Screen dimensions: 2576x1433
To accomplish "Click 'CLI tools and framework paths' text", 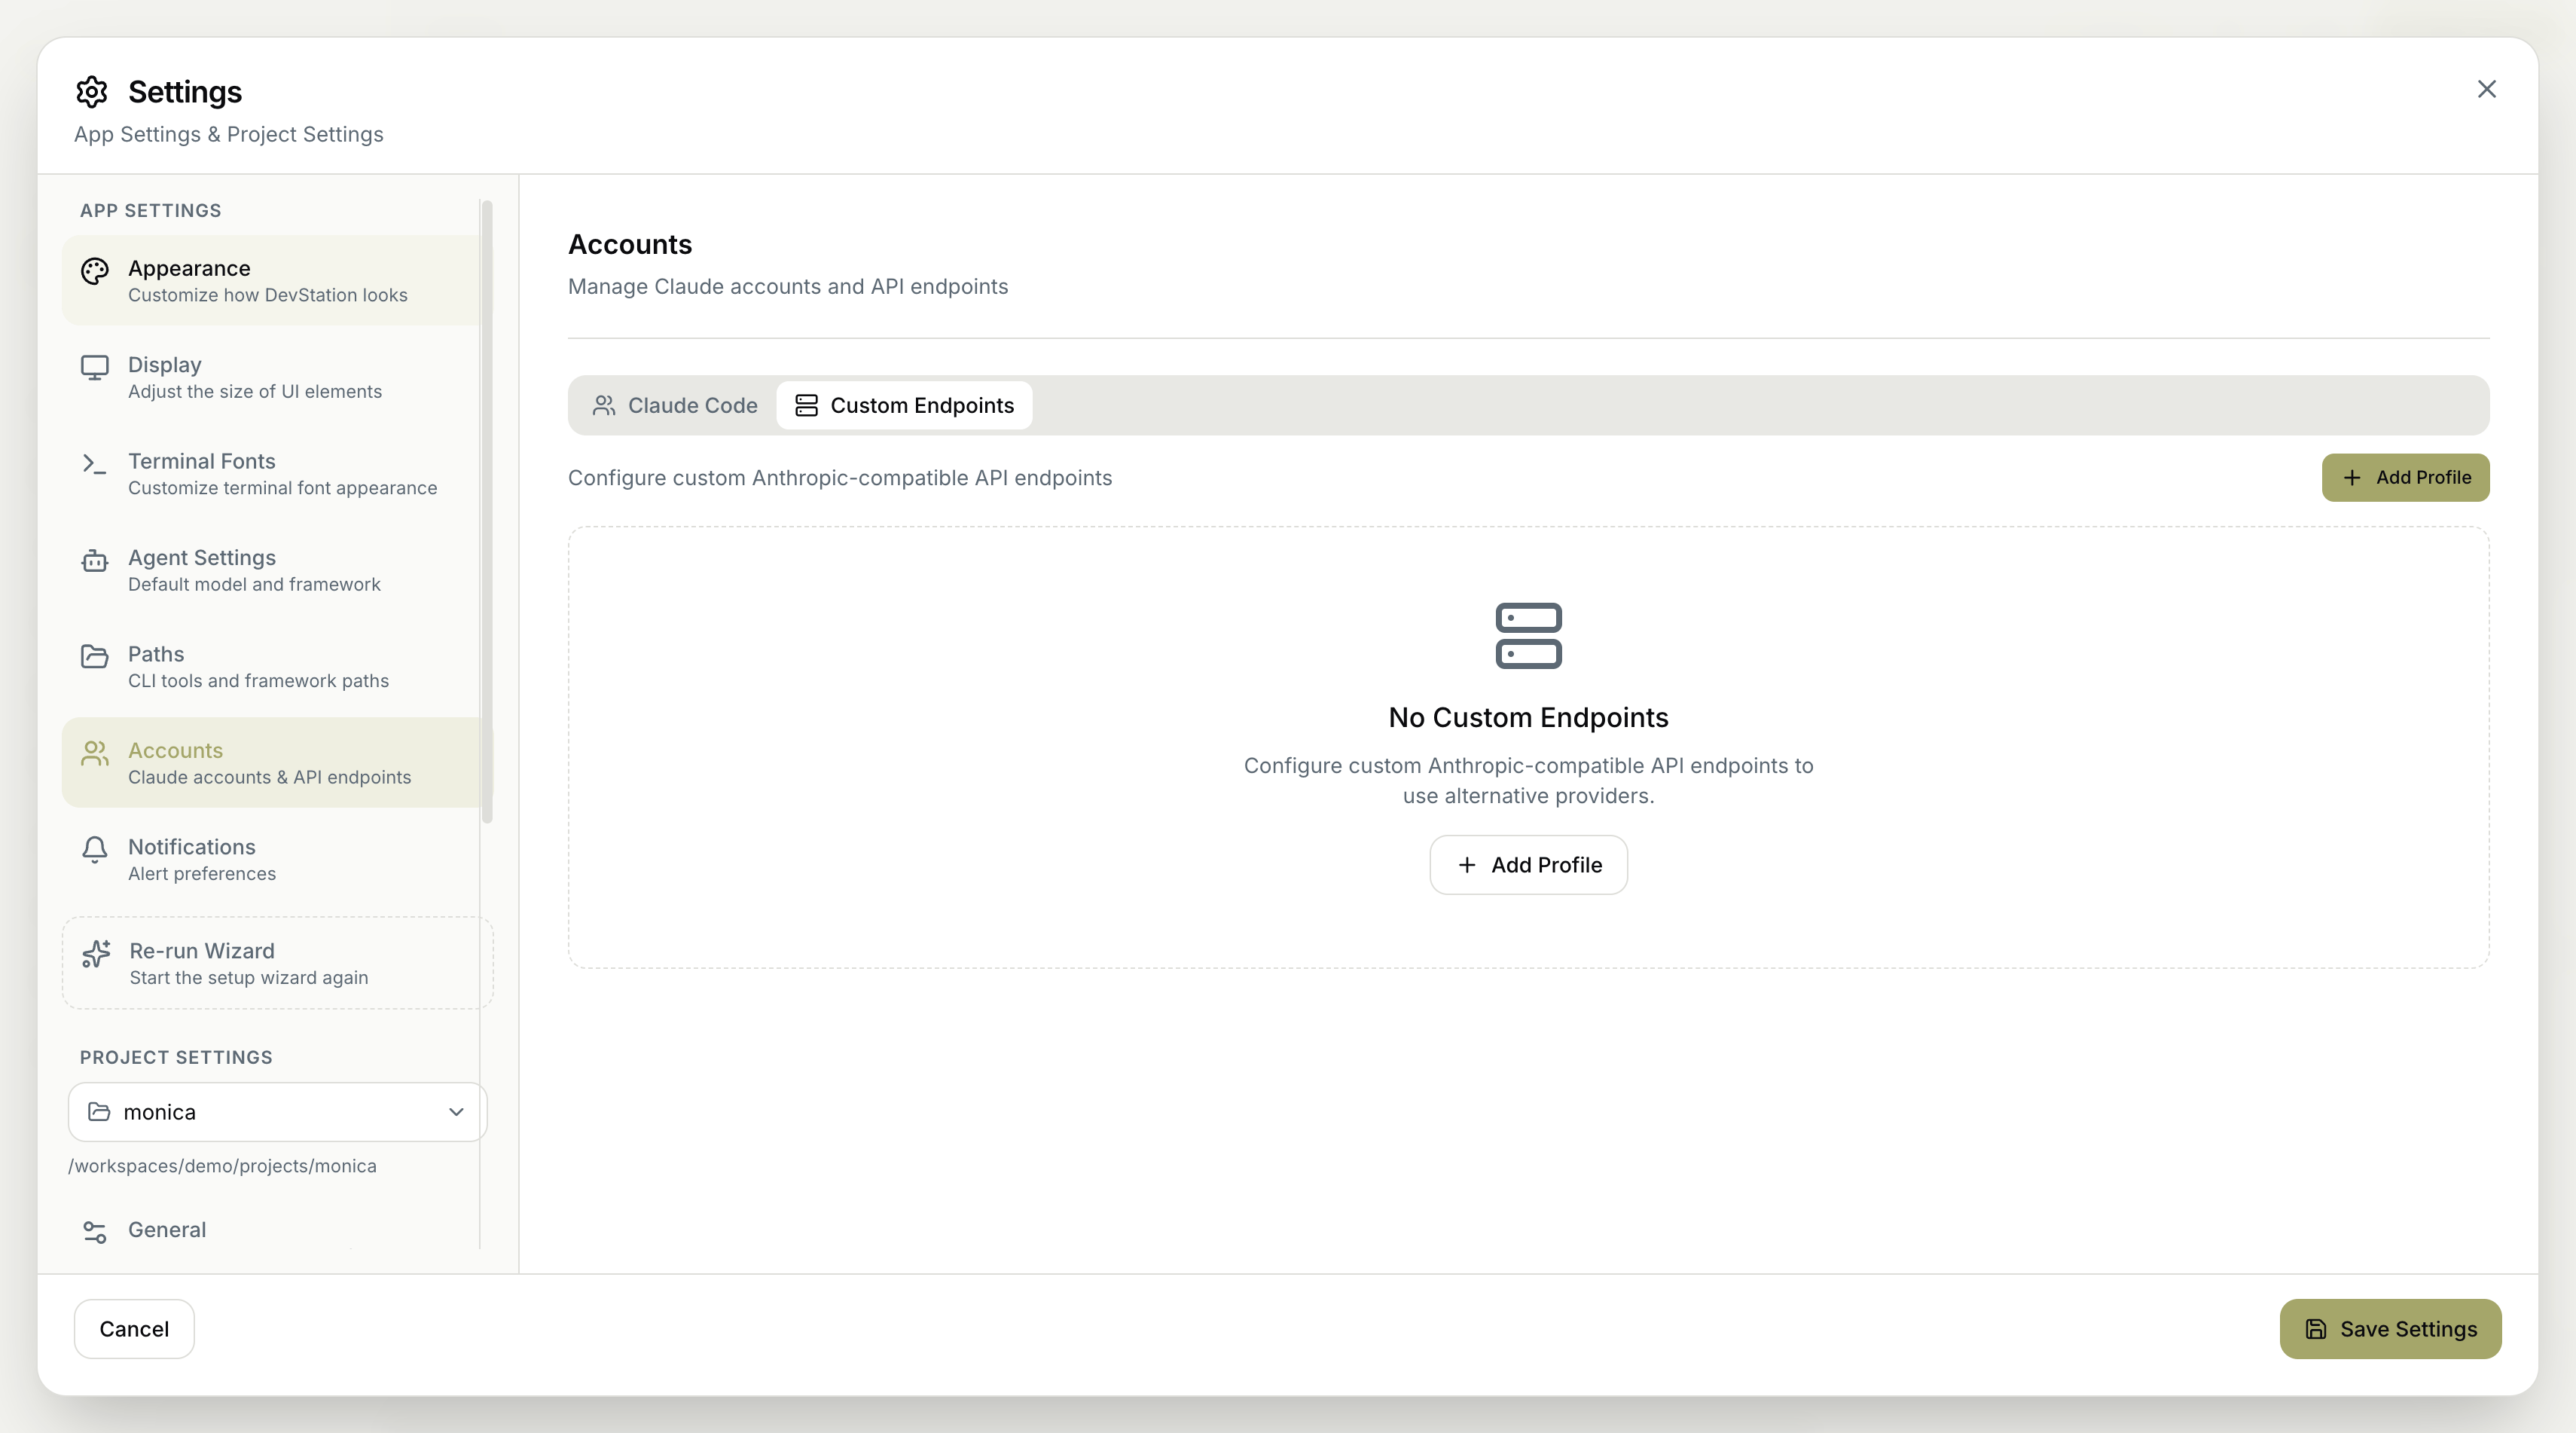I will pyautogui.click(x=258, y=681).
